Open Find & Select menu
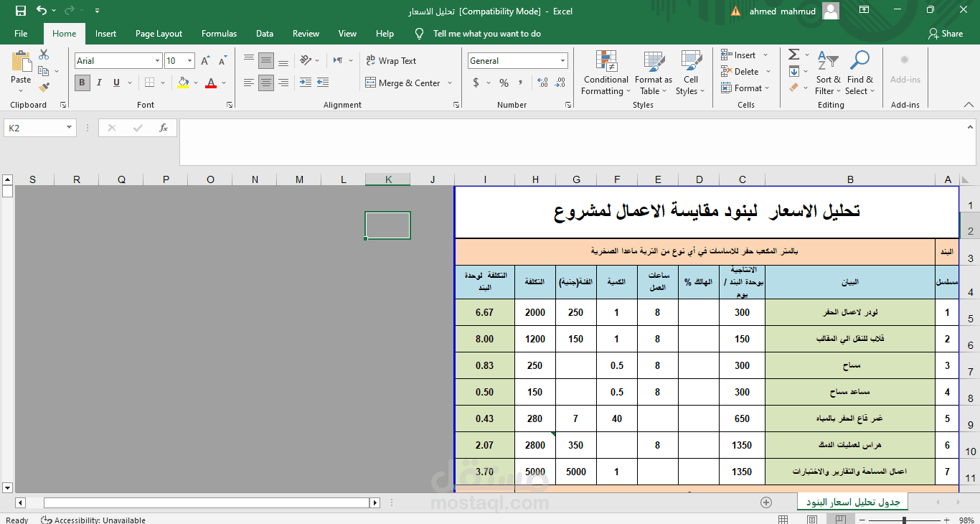The height and width of the screenshot is (524, 980). pos(859,72)
